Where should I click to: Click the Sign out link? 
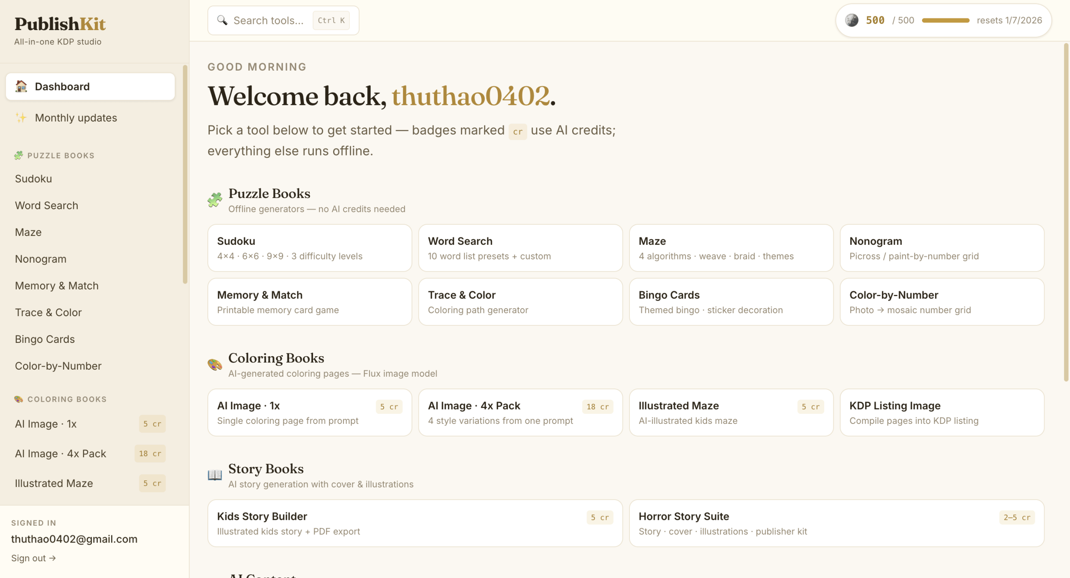click(33, 558)
